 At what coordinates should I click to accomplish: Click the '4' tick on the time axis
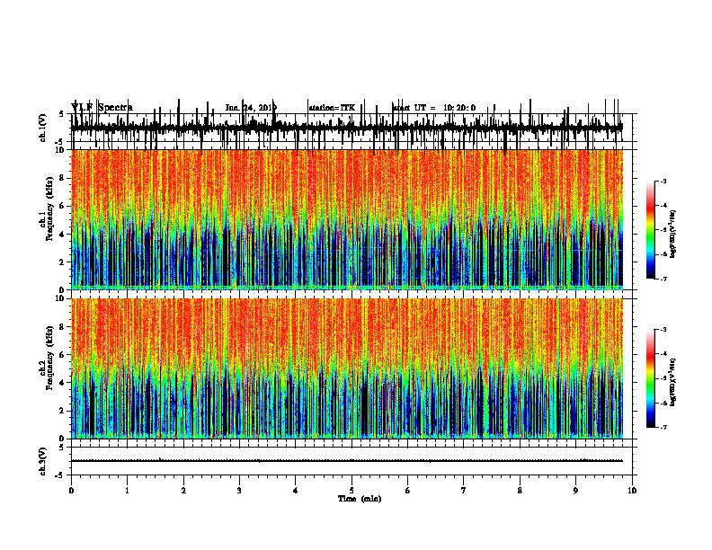pyautogui.click(x=296, y=491)
